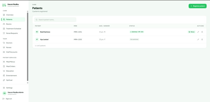Click the STATUS column header
Screen dimensions: 210x102
(132, 26)
